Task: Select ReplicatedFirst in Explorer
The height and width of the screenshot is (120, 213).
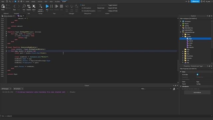Action: pos(188,30)
